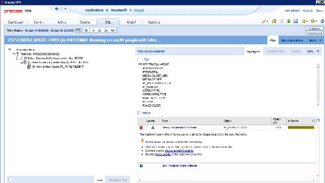The height and width of the screenshot is (183, 325).
Task: Select the Expanded Text tab in plan panel
Action: (x=275, y=51)
